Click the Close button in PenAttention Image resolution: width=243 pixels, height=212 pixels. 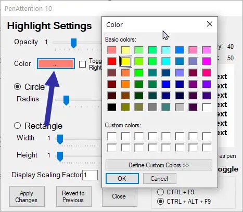pyautogui.click(x=119, y=197)
